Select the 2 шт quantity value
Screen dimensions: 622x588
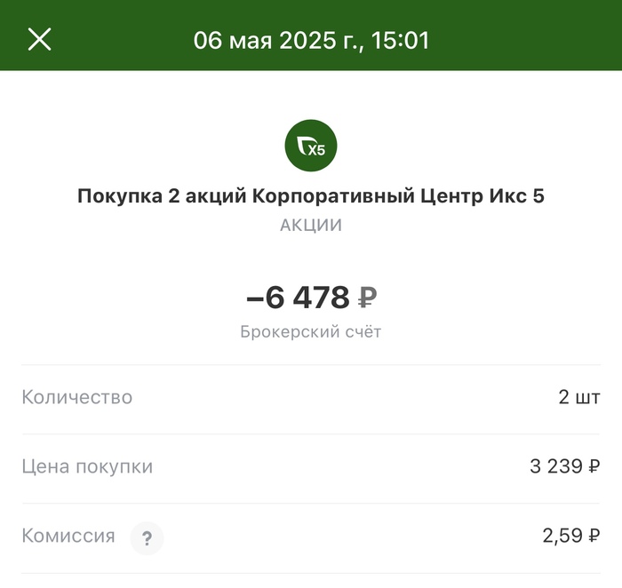click(x=579, y=397)
